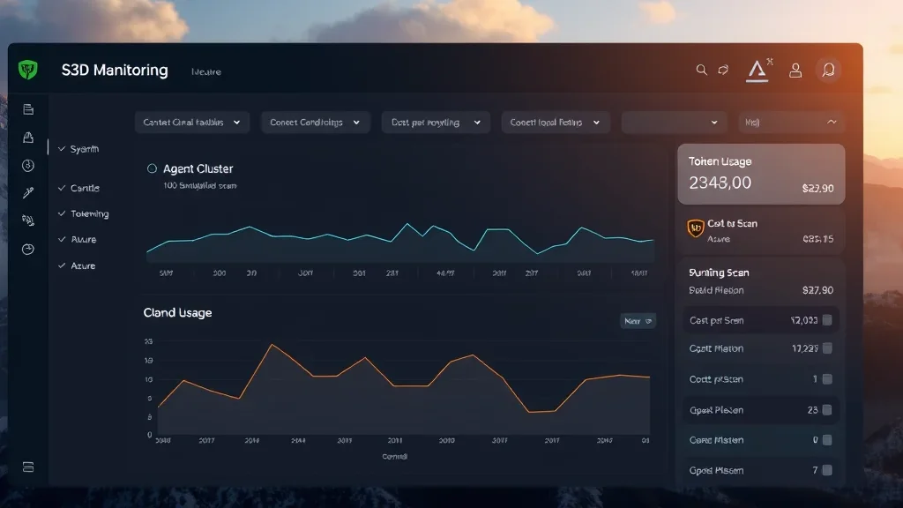Click the radio circle beside Agent Cluster
This screenshot has height=508, width=903.
tap(152, 168)
